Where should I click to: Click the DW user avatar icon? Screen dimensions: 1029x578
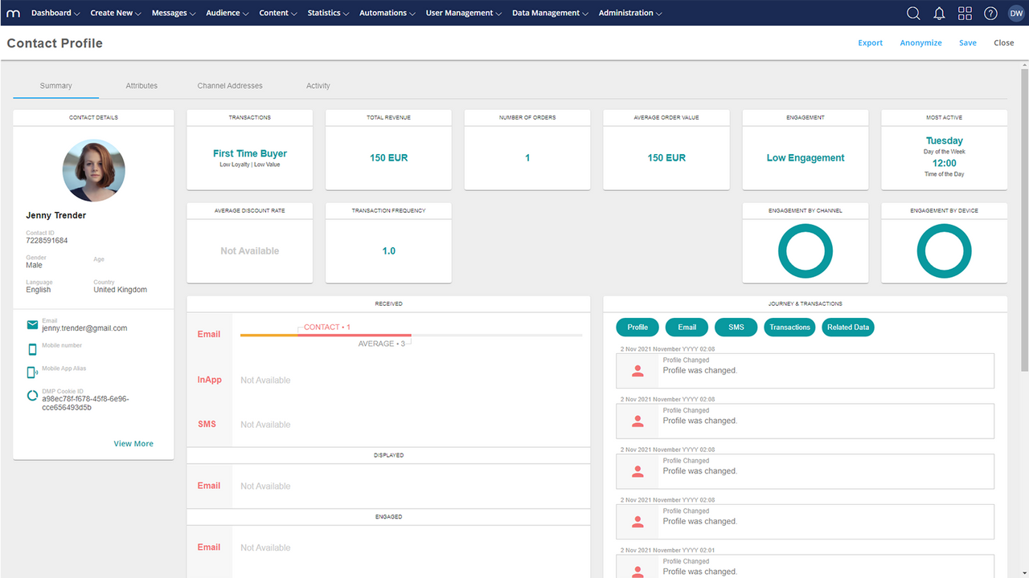[1015, 13]
